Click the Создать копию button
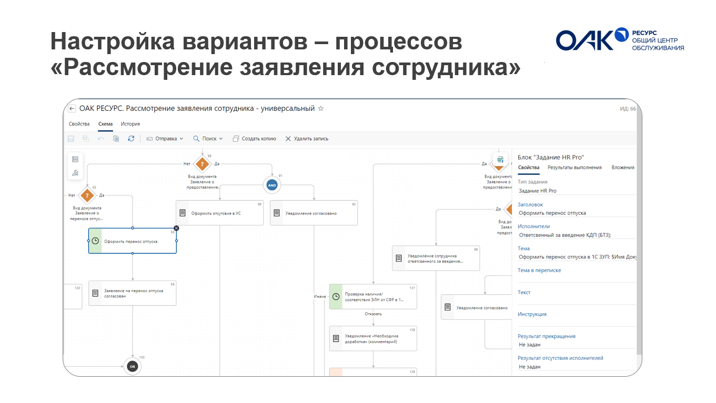Viewport: 716px width, 403px height. coord(255,139)
